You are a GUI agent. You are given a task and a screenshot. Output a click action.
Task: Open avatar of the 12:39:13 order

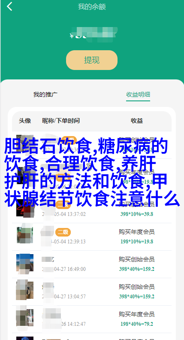coord(25,236)
